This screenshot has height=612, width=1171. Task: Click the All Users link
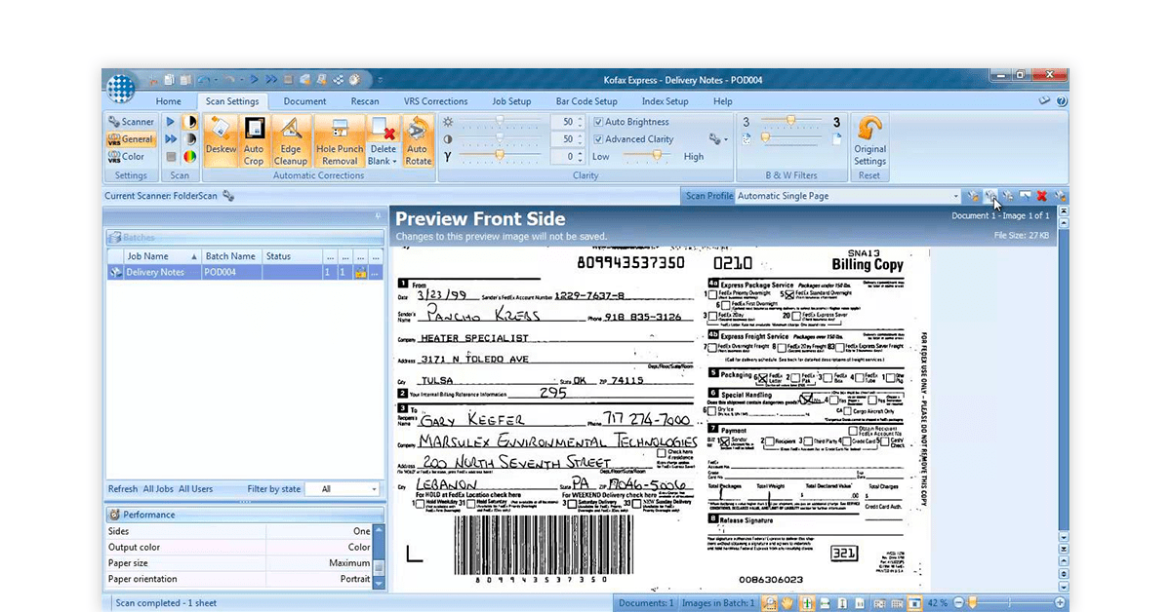195,489
